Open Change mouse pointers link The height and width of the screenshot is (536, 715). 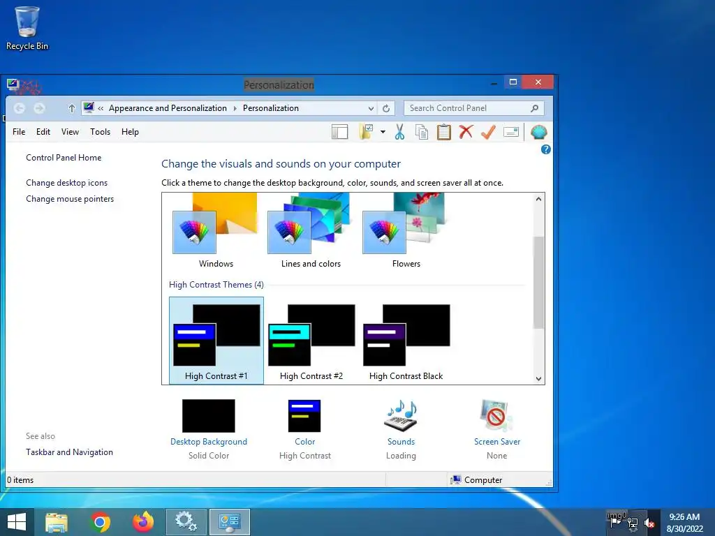tap(70, 199)
